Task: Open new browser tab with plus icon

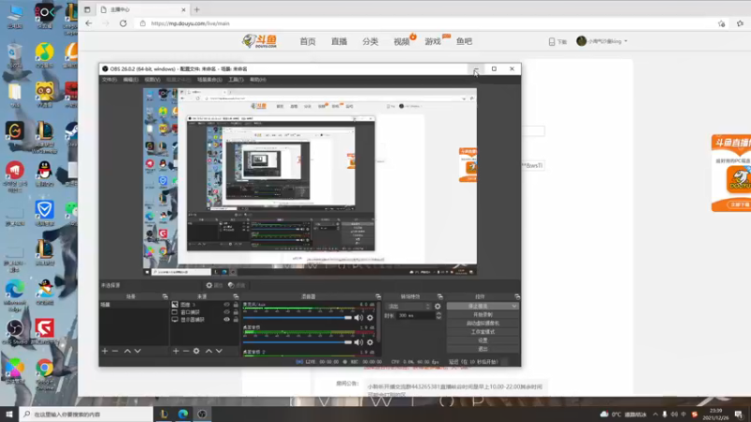Action: [x=197, y=9]
